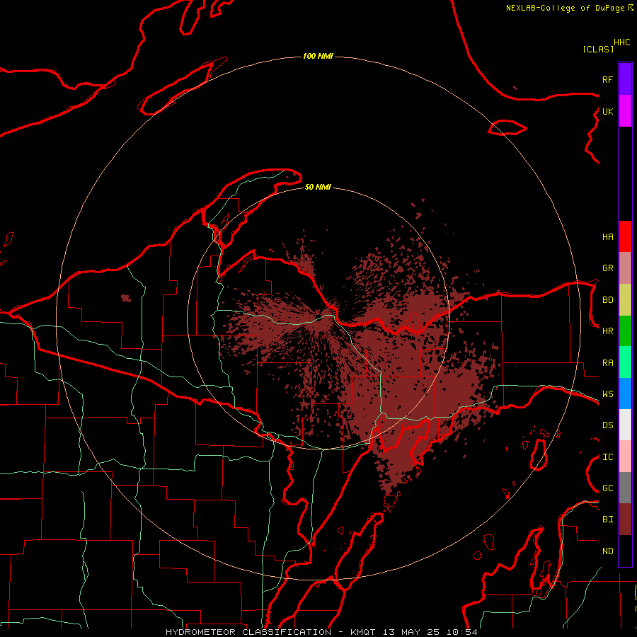Click the NEXLAB-College of DuPage credit text
637x637 pixels.
565,8
